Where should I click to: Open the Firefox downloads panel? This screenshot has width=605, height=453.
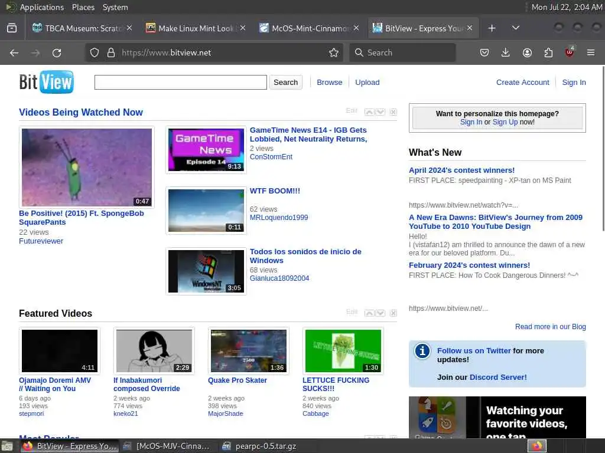(506, 52)
